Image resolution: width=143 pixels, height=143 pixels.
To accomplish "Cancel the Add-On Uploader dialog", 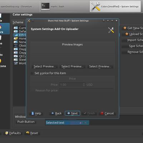I will pos(107,113).
